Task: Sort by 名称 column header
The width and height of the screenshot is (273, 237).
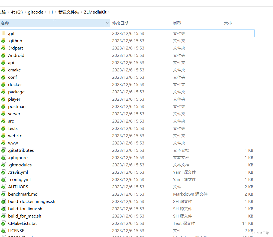Action: [x=52, y=23]
